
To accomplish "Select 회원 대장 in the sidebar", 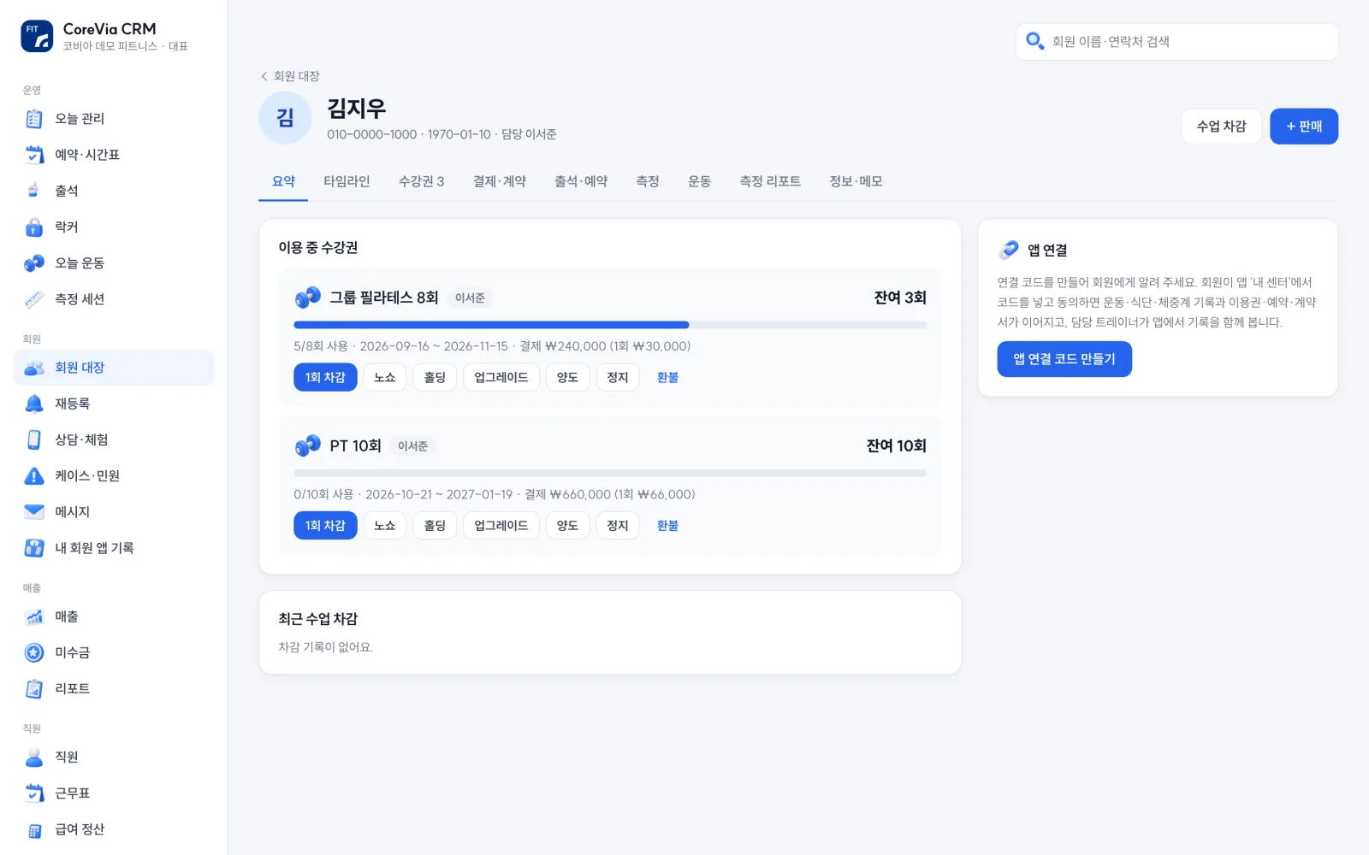I will [114, 368].
